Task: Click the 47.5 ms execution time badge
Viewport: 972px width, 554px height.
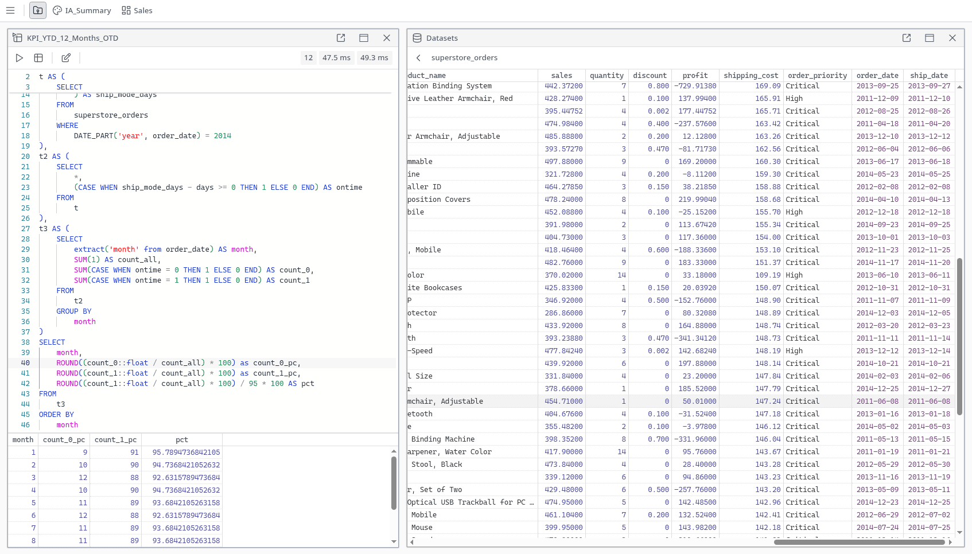Action: pos(336,57)
